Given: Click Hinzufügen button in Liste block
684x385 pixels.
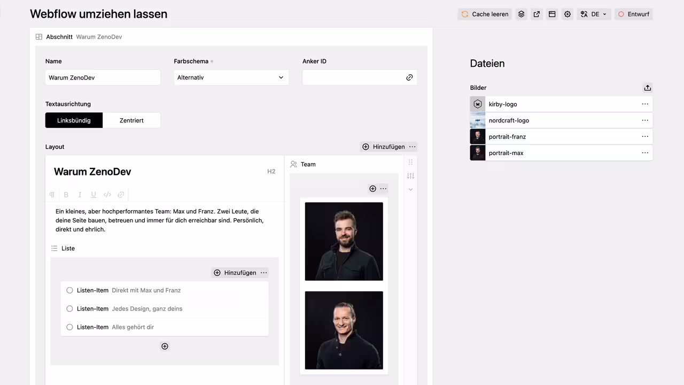Looking at the screenshot, I should pyautogui.click(x=235, y=273).
